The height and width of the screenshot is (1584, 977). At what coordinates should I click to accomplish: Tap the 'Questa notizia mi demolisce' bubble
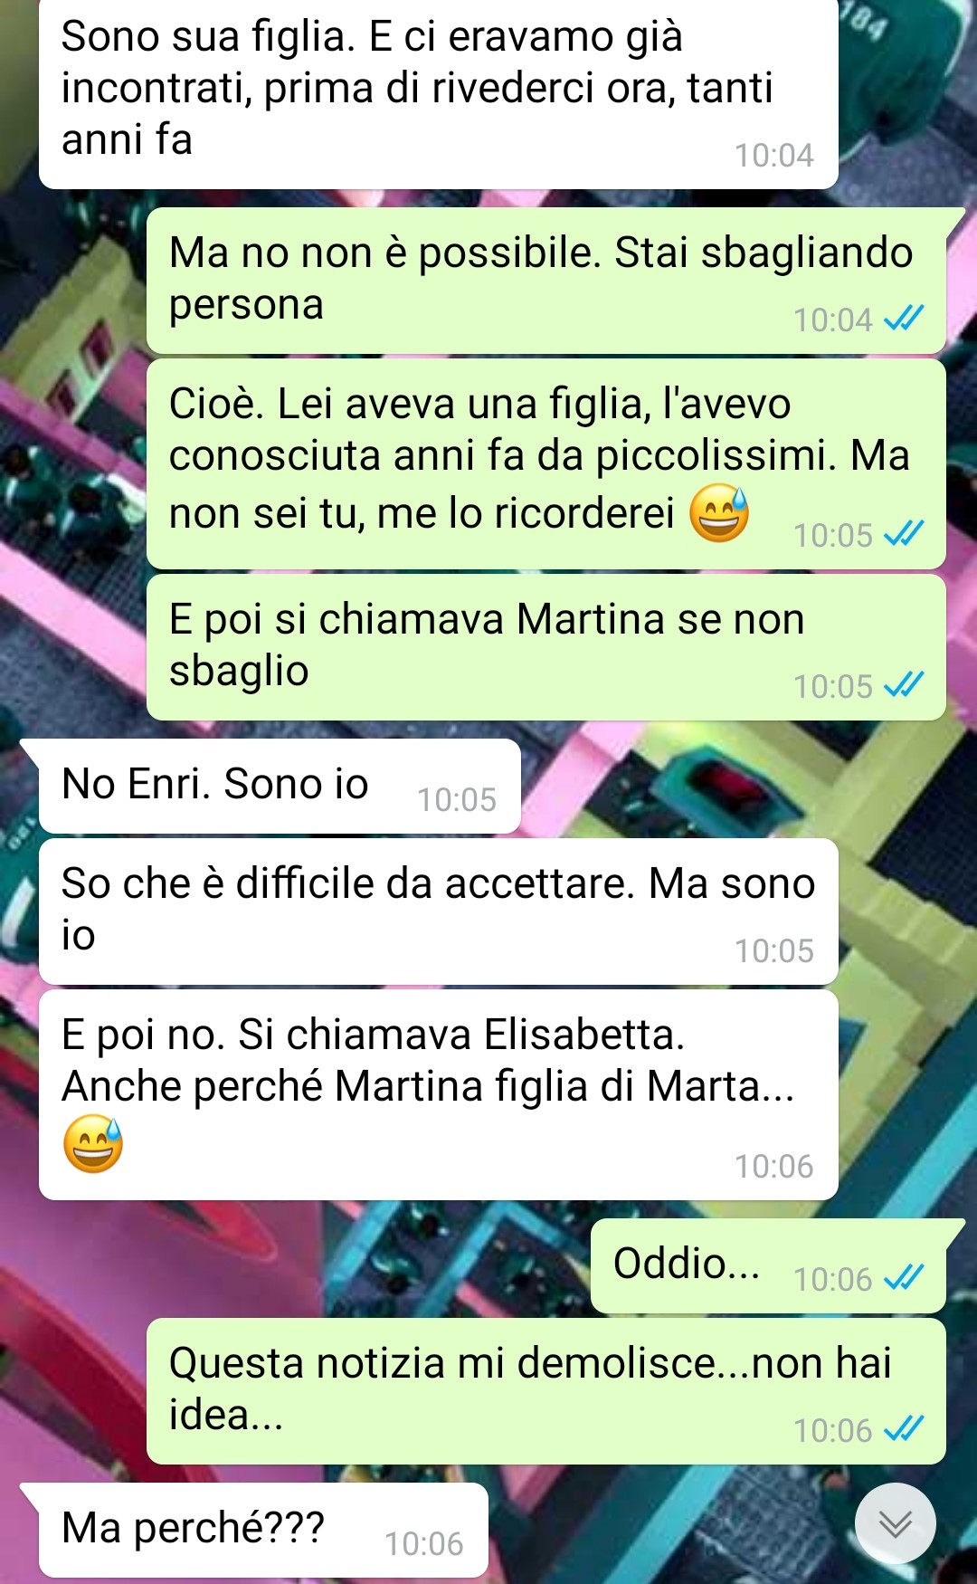(546, 1391)
